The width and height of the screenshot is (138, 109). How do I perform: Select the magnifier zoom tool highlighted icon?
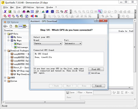(100, 12)
